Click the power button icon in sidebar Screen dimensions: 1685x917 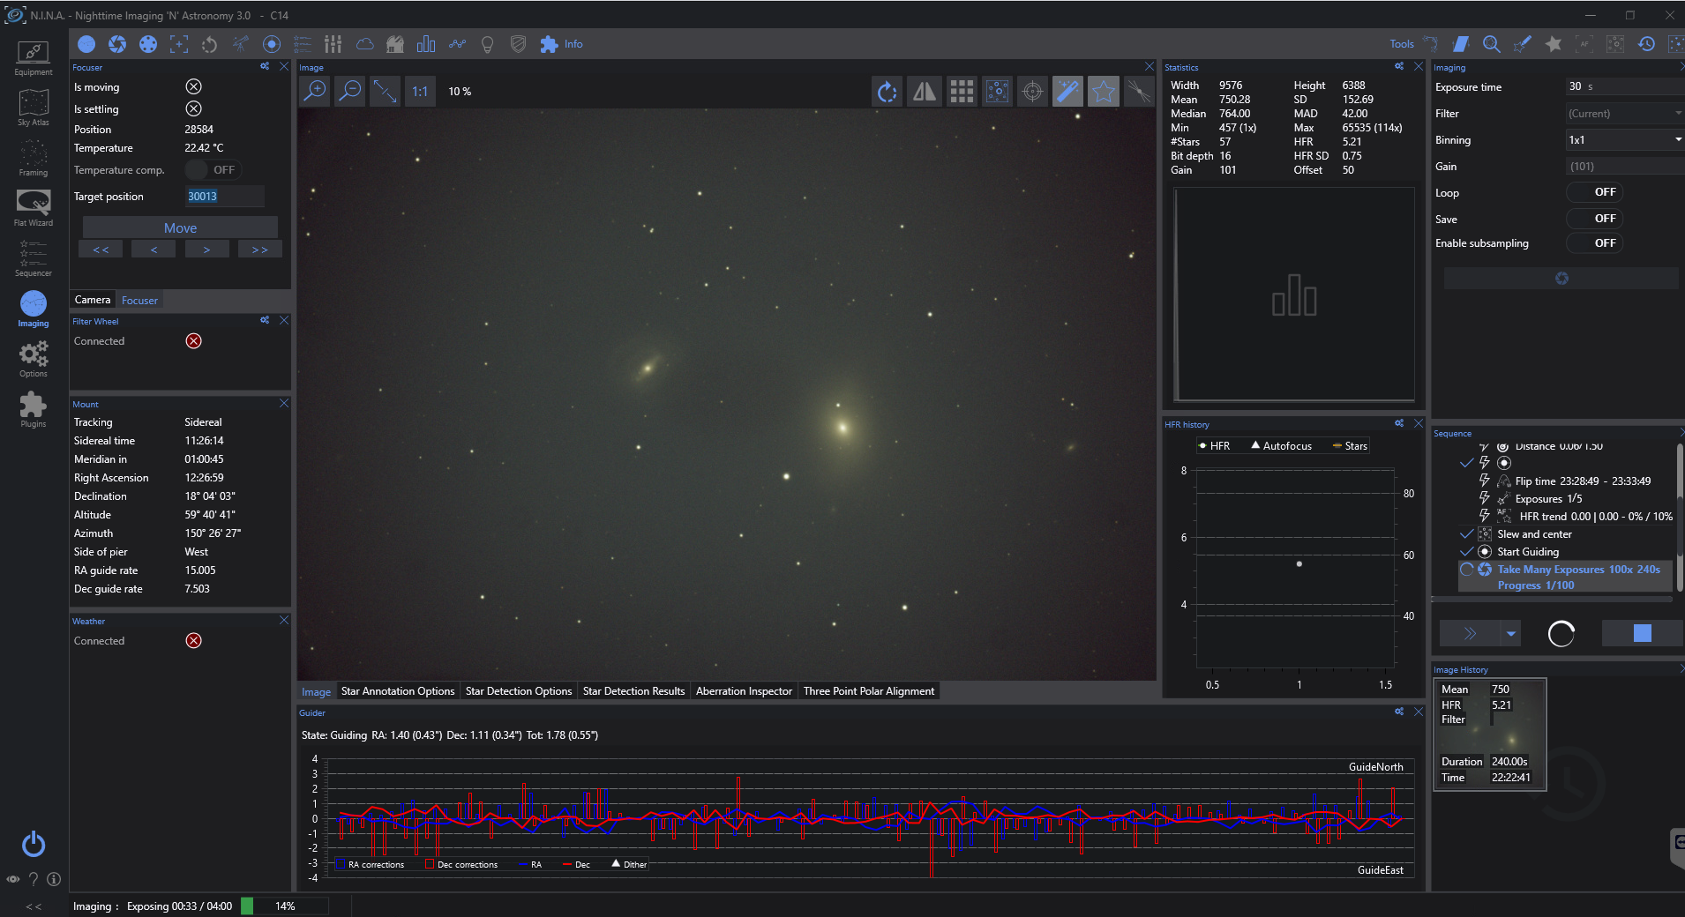click(x=34, y=844)
